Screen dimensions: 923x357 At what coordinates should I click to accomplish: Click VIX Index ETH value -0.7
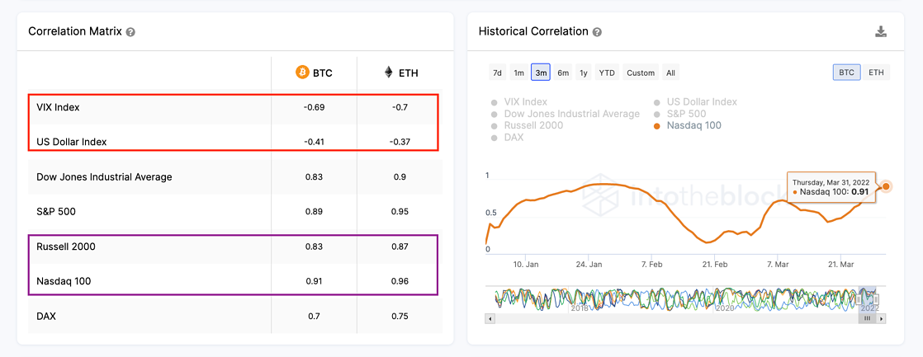click(x=400, y=108)
